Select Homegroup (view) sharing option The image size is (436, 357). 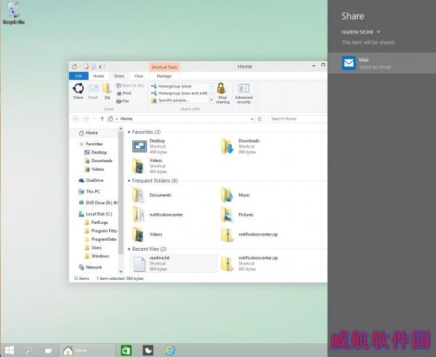(171, 87)
